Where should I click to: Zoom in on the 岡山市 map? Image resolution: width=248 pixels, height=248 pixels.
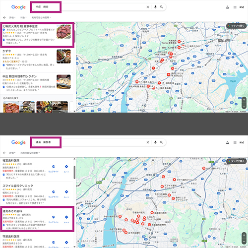click(244, 100)
